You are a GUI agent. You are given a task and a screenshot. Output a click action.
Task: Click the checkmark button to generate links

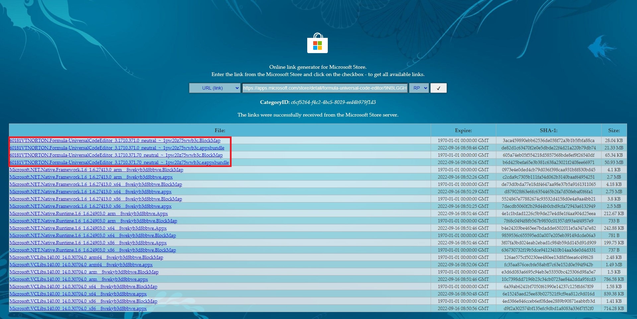pos(438,88)
